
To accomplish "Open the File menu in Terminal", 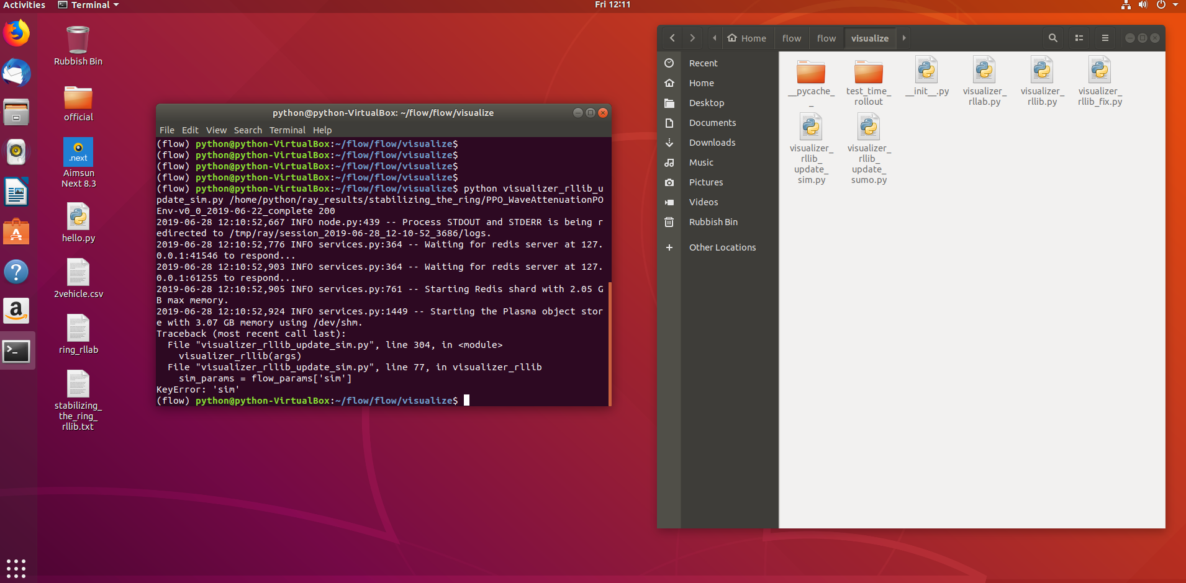I will point(166,130).
